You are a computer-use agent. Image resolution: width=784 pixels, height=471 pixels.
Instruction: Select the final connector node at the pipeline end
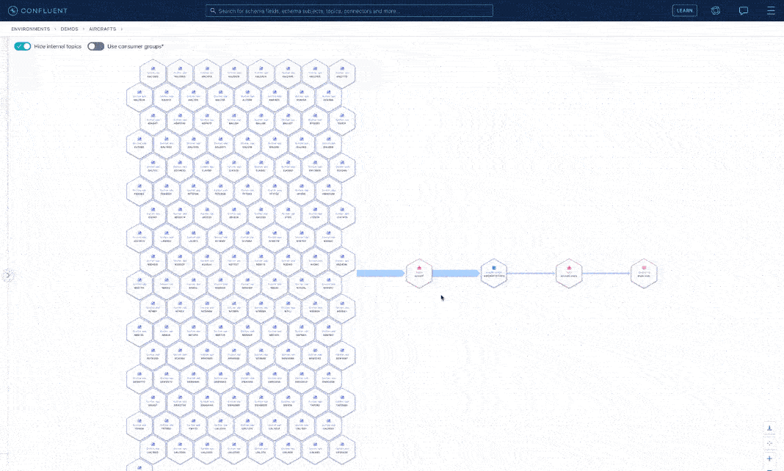(644, 273)
